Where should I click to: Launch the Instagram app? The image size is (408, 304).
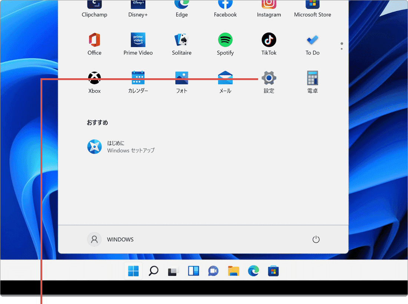(x=269, y=9)
